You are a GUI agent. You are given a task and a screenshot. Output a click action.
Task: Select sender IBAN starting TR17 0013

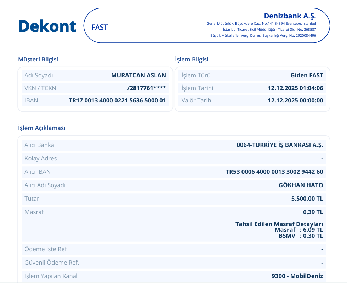click(117, 100)
